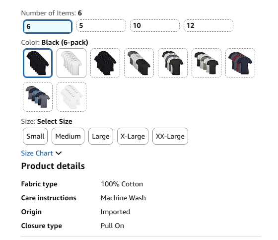This screenshot has height=240, width=278.
Task: Select the grey, white and black assorted pack
Action: 139,63
